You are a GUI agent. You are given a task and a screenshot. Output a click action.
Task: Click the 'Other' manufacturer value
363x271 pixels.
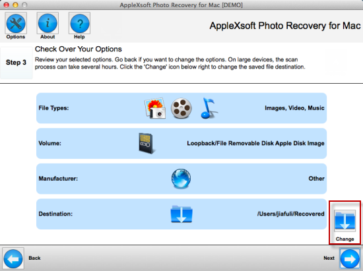point(316,179)
